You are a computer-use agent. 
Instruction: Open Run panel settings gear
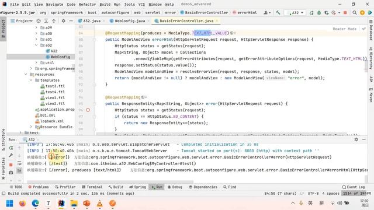coord(356,139)
